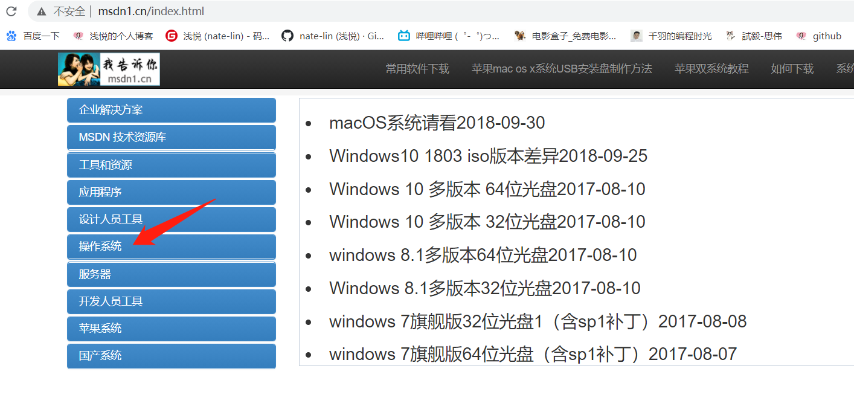Screen dimensions: 854x415
Task: Click the not-secure warning triangle icon
Action: click(41, 11)
